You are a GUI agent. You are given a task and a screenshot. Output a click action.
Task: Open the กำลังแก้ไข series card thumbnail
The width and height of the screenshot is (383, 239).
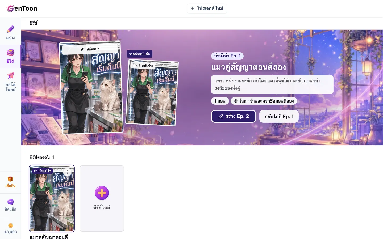(x=52, y=198)
